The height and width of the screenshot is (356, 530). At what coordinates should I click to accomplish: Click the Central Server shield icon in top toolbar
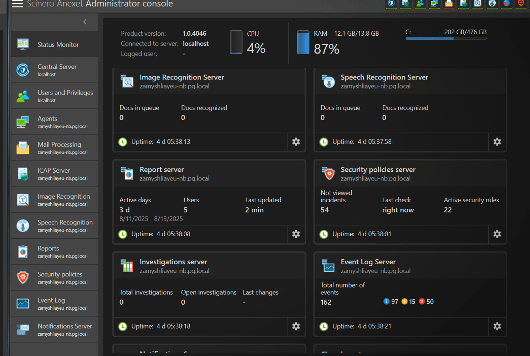(x=391, y=4)
